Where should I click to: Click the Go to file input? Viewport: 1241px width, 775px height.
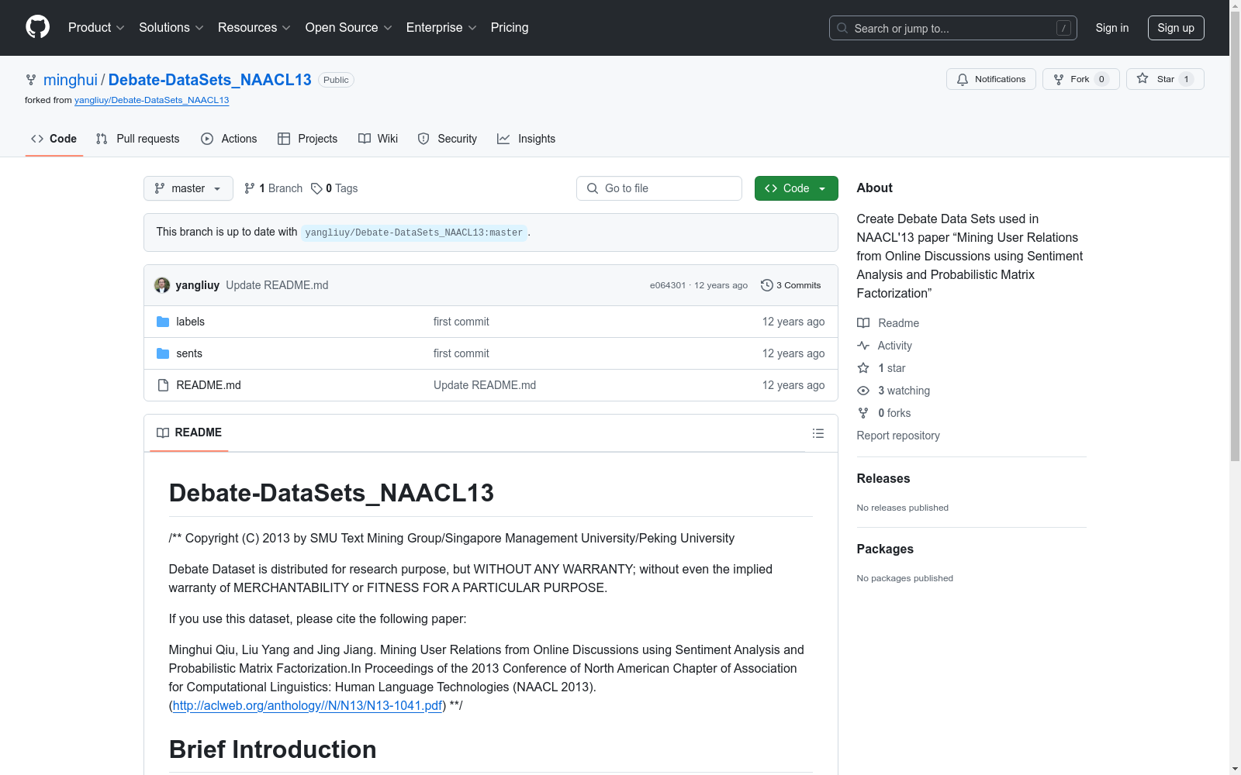[659, 188]
